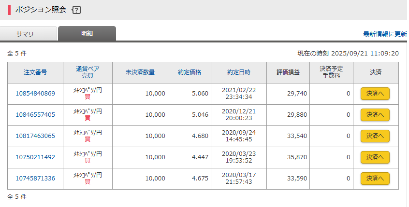Click the 通貨ペア 売買 column header

(x=88, y=72)
